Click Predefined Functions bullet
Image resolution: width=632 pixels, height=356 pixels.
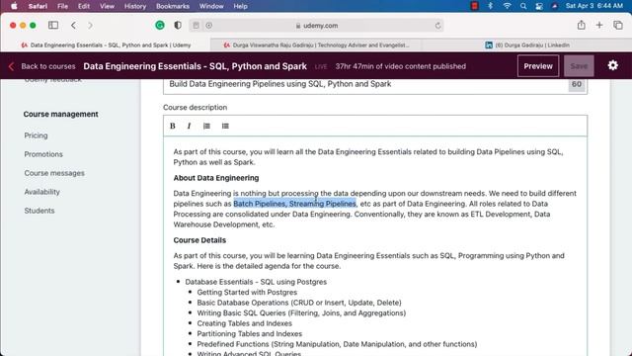337,344
